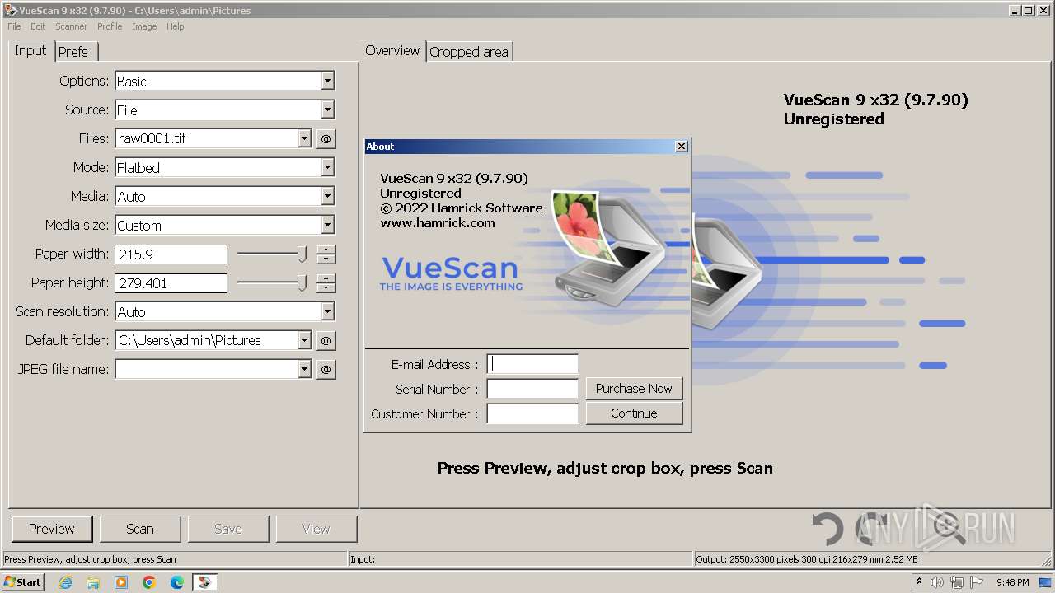Click the Scan button
This screenshot has width=1055, height=593.
coord(139,529)
